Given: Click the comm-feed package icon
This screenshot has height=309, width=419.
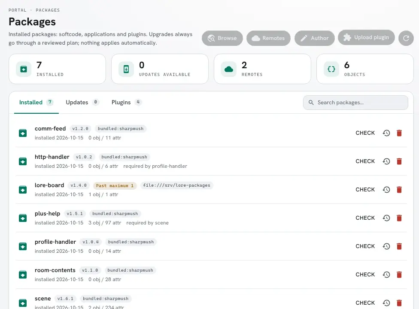Looking at the screenshot, I should [23, 133].
